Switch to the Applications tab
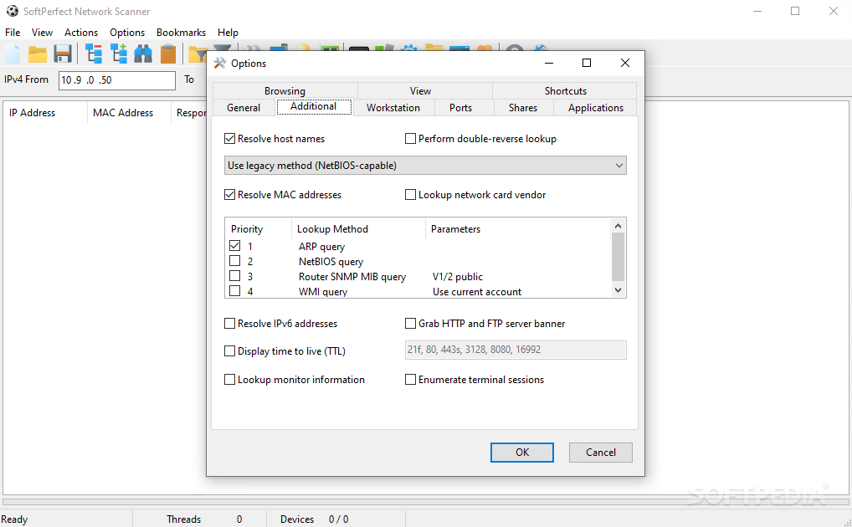Screen dimensions: 852x527 (596, 108)
